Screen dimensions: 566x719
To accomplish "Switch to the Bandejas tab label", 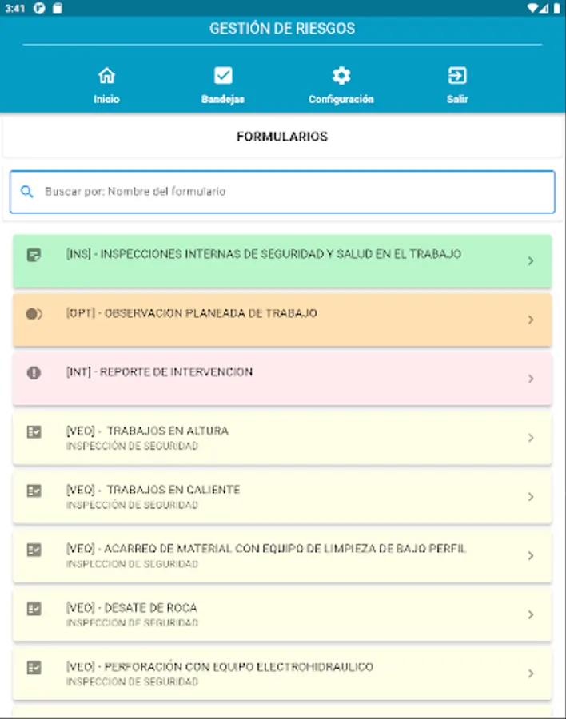I will coord(223,99).
